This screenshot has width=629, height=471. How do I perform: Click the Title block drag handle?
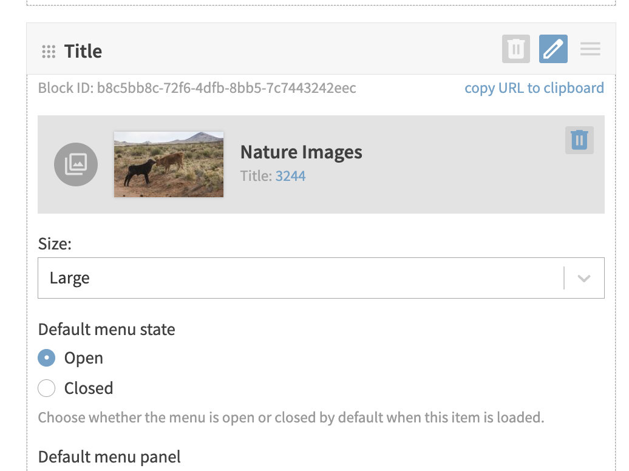pyautogui.click(x=49, y=52)
